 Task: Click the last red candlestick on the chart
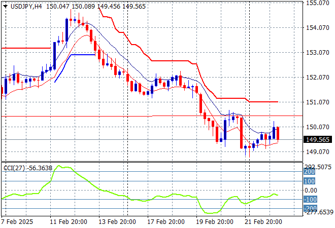[x=278, y=133]
